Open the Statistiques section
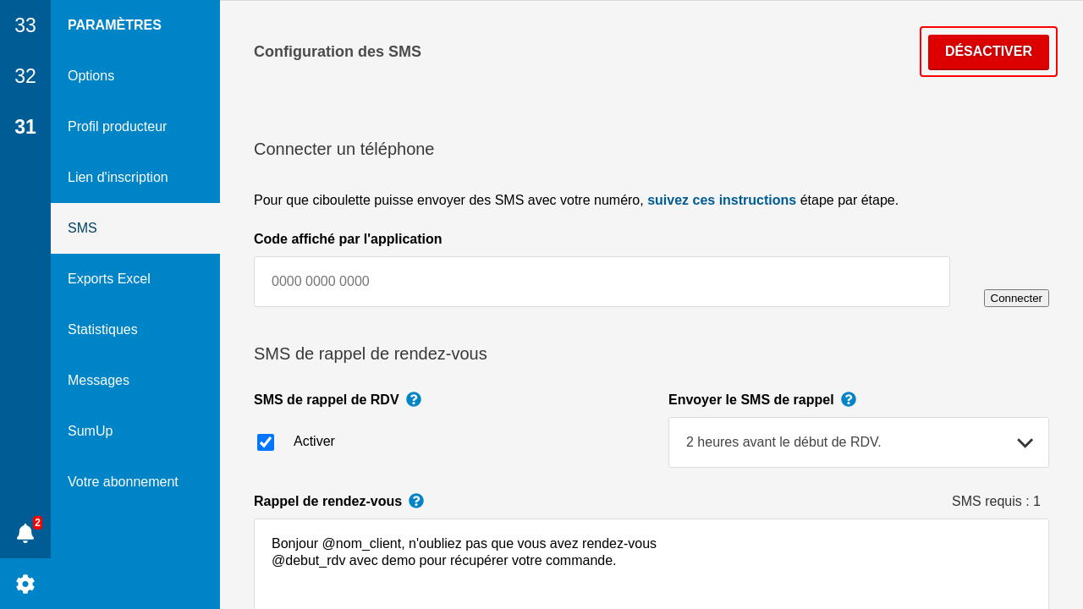This screenshot has width=1083, height=609. 102,330
